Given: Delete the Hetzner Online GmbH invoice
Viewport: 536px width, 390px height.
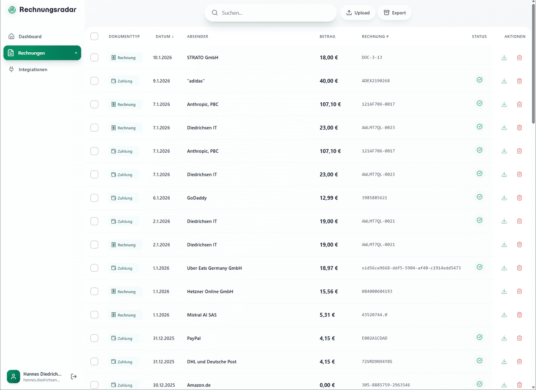Looking at the screenshot, I should [x=519, y=291].
